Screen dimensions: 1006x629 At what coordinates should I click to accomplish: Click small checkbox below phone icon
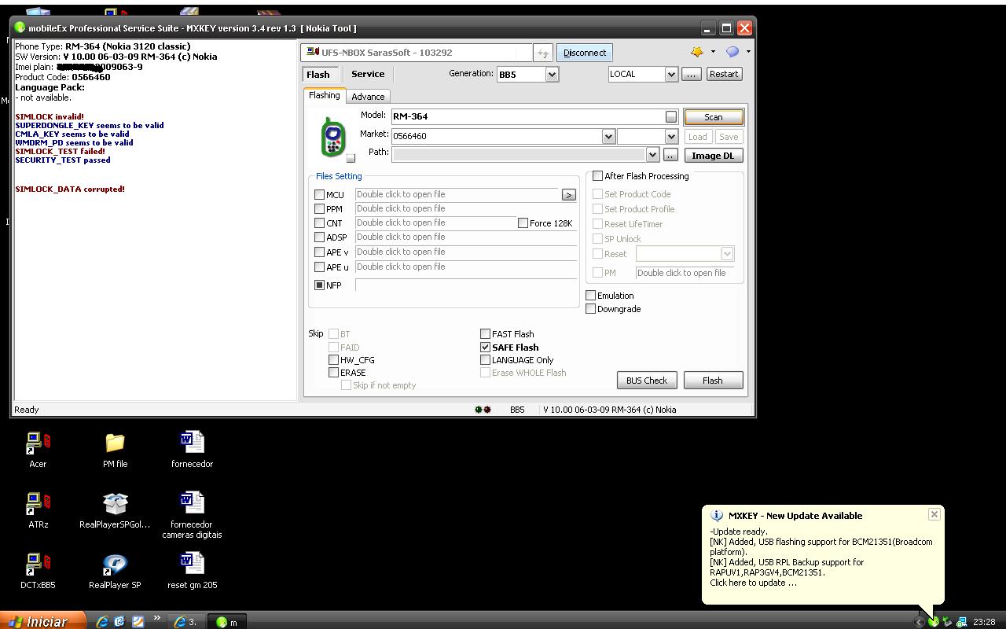pos(351,158)
